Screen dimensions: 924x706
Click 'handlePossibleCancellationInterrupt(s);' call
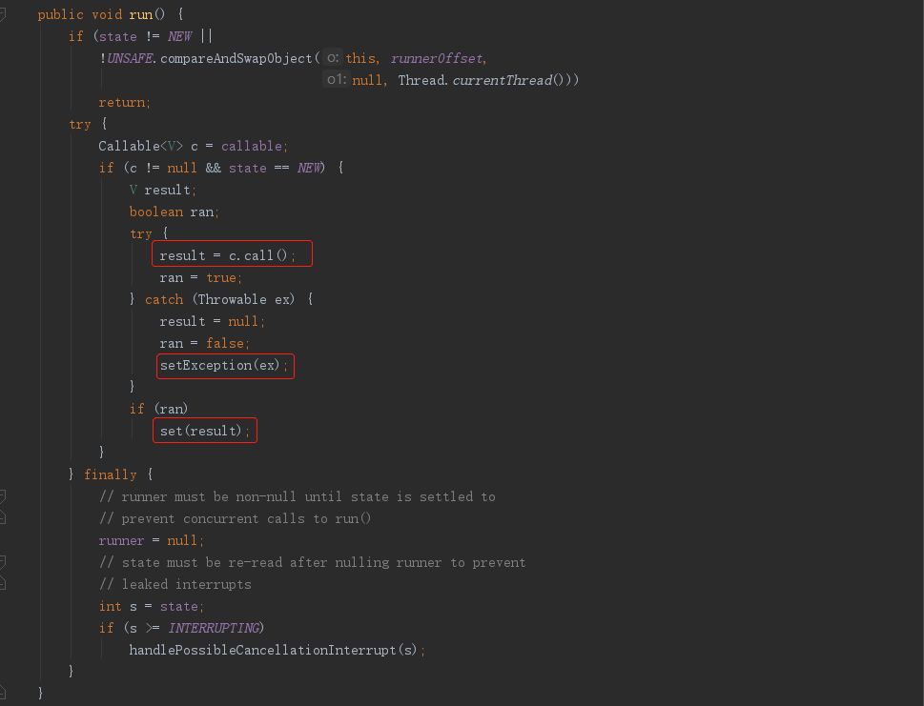pyautogui.click(x=277, y=650)
